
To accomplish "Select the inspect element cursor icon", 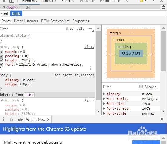I will pos(3,1).
